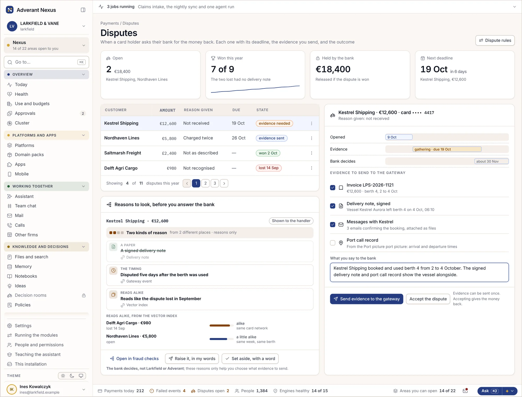
Task: Open the Calls phone icon
Action: click(10, 225)
